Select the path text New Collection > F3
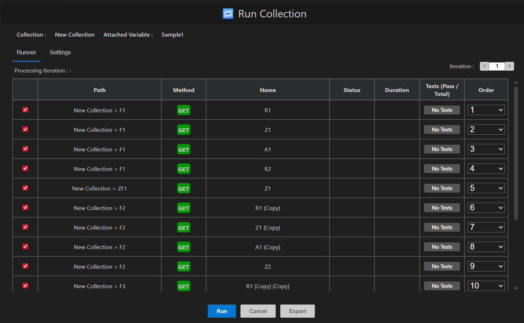Viewport: 524px width, 323px height. 100,286
